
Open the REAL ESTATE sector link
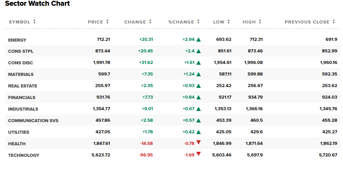(22, 86)
